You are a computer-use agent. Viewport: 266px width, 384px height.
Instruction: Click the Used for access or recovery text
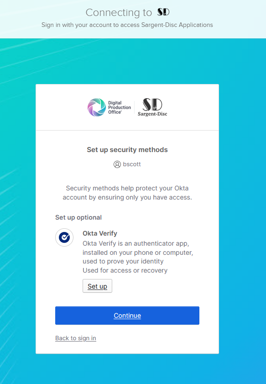click(125, 270)
